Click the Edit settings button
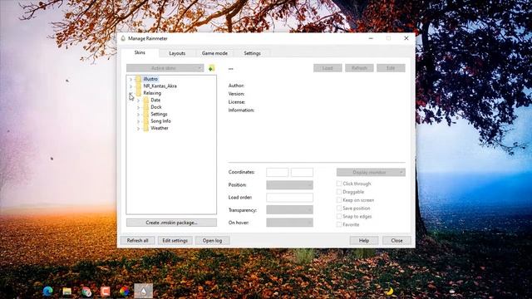Screen dimensions: 532x299 175,240
